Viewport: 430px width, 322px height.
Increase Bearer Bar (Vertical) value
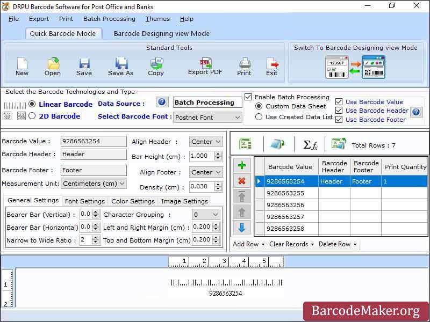[96, 212]
